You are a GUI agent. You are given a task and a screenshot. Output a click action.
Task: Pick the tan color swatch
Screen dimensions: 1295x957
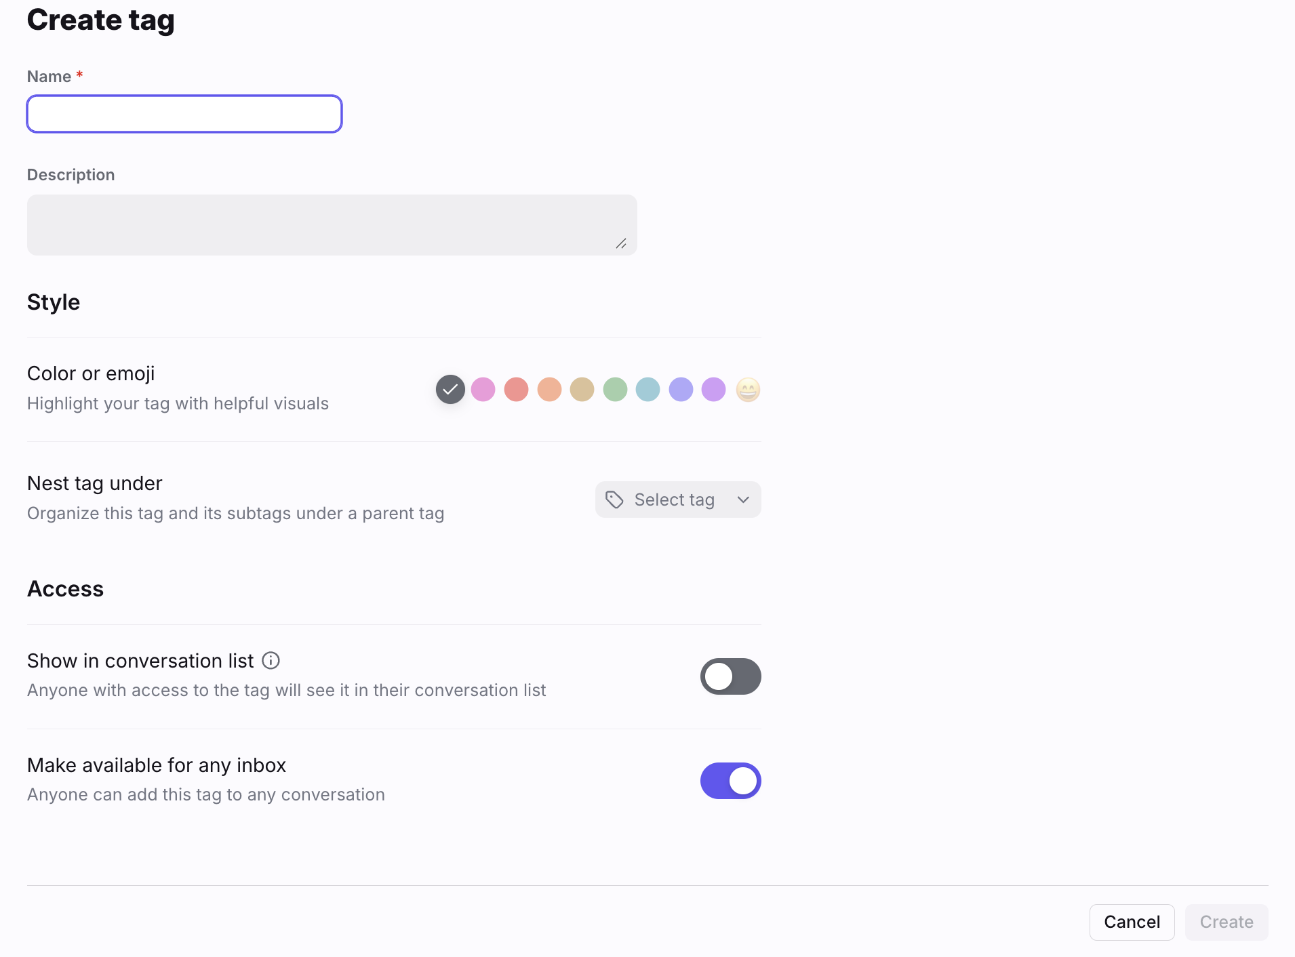tap(582, 390)
